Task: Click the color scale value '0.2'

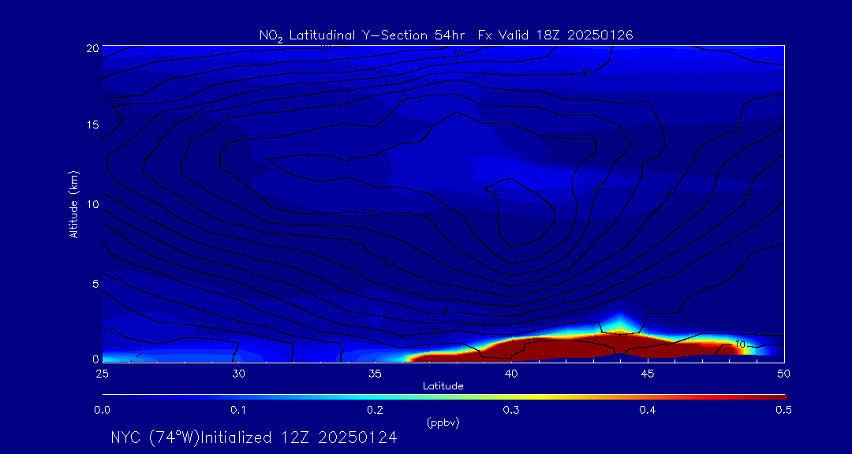Action: tap(375, 411)
